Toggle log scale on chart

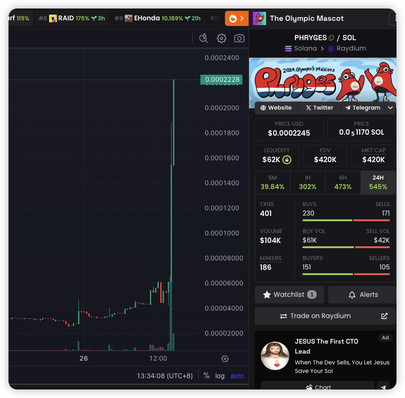click(220, 376)
